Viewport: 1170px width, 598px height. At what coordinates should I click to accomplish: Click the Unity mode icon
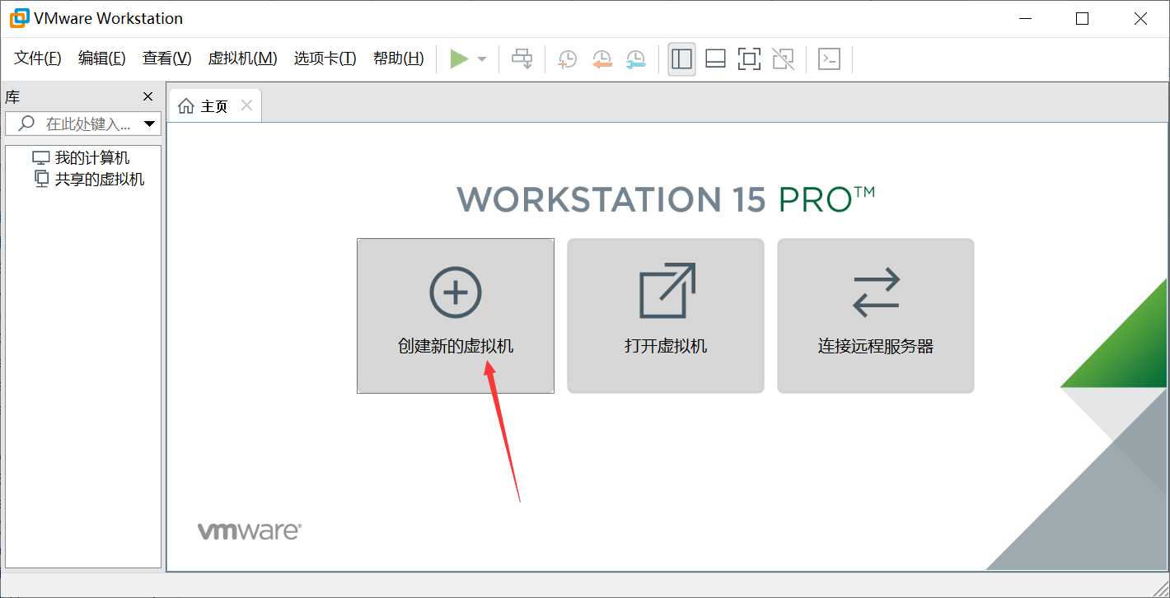[783, 58]
